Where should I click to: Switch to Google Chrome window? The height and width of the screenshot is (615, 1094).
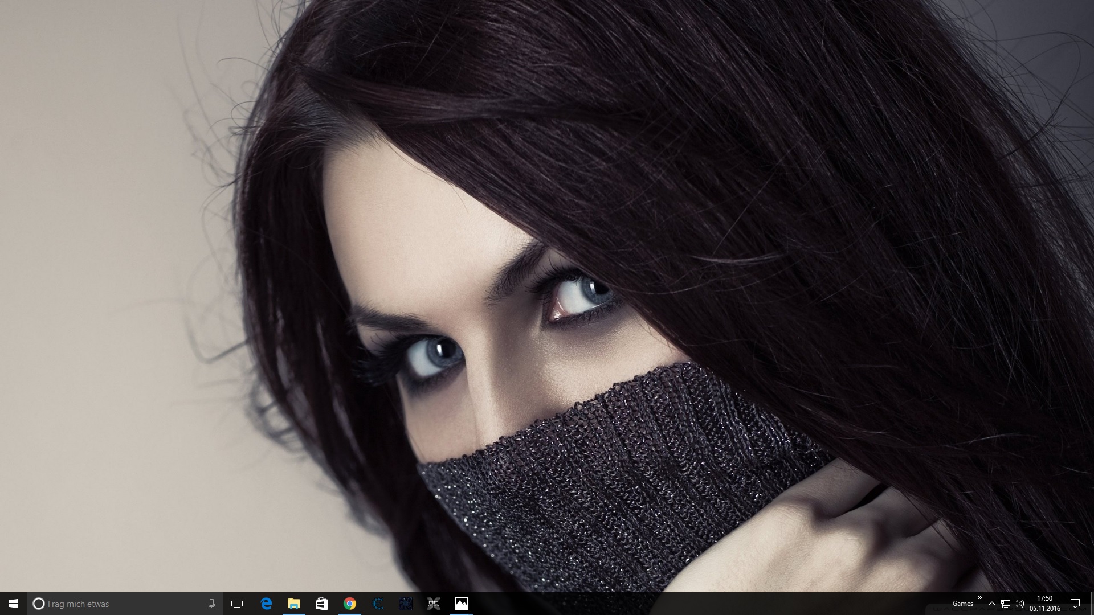pyautogui.click(x=349, y=604)
